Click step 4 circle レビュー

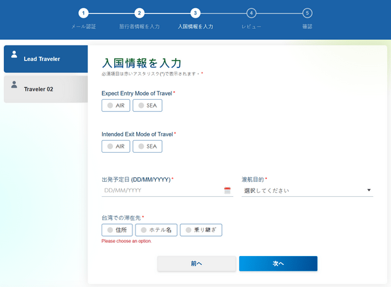[x=251, y=13]
